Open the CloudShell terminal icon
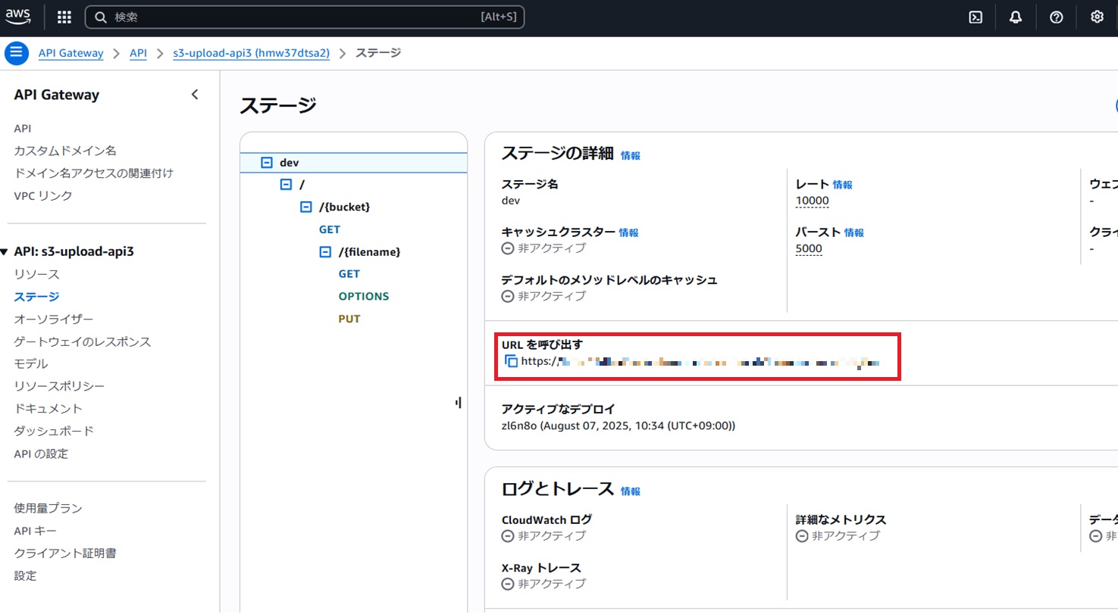1118x614 pixels. click(976, 17)
